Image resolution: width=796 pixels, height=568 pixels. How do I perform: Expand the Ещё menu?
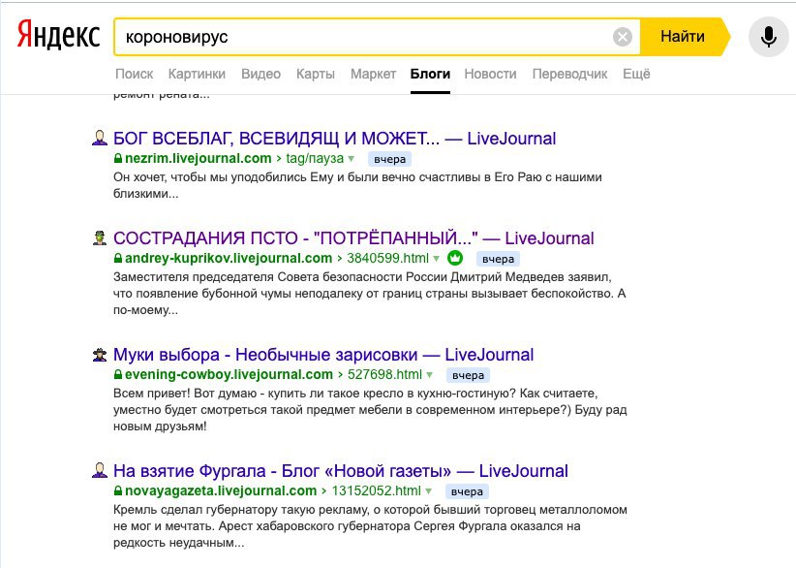[636, 74]
